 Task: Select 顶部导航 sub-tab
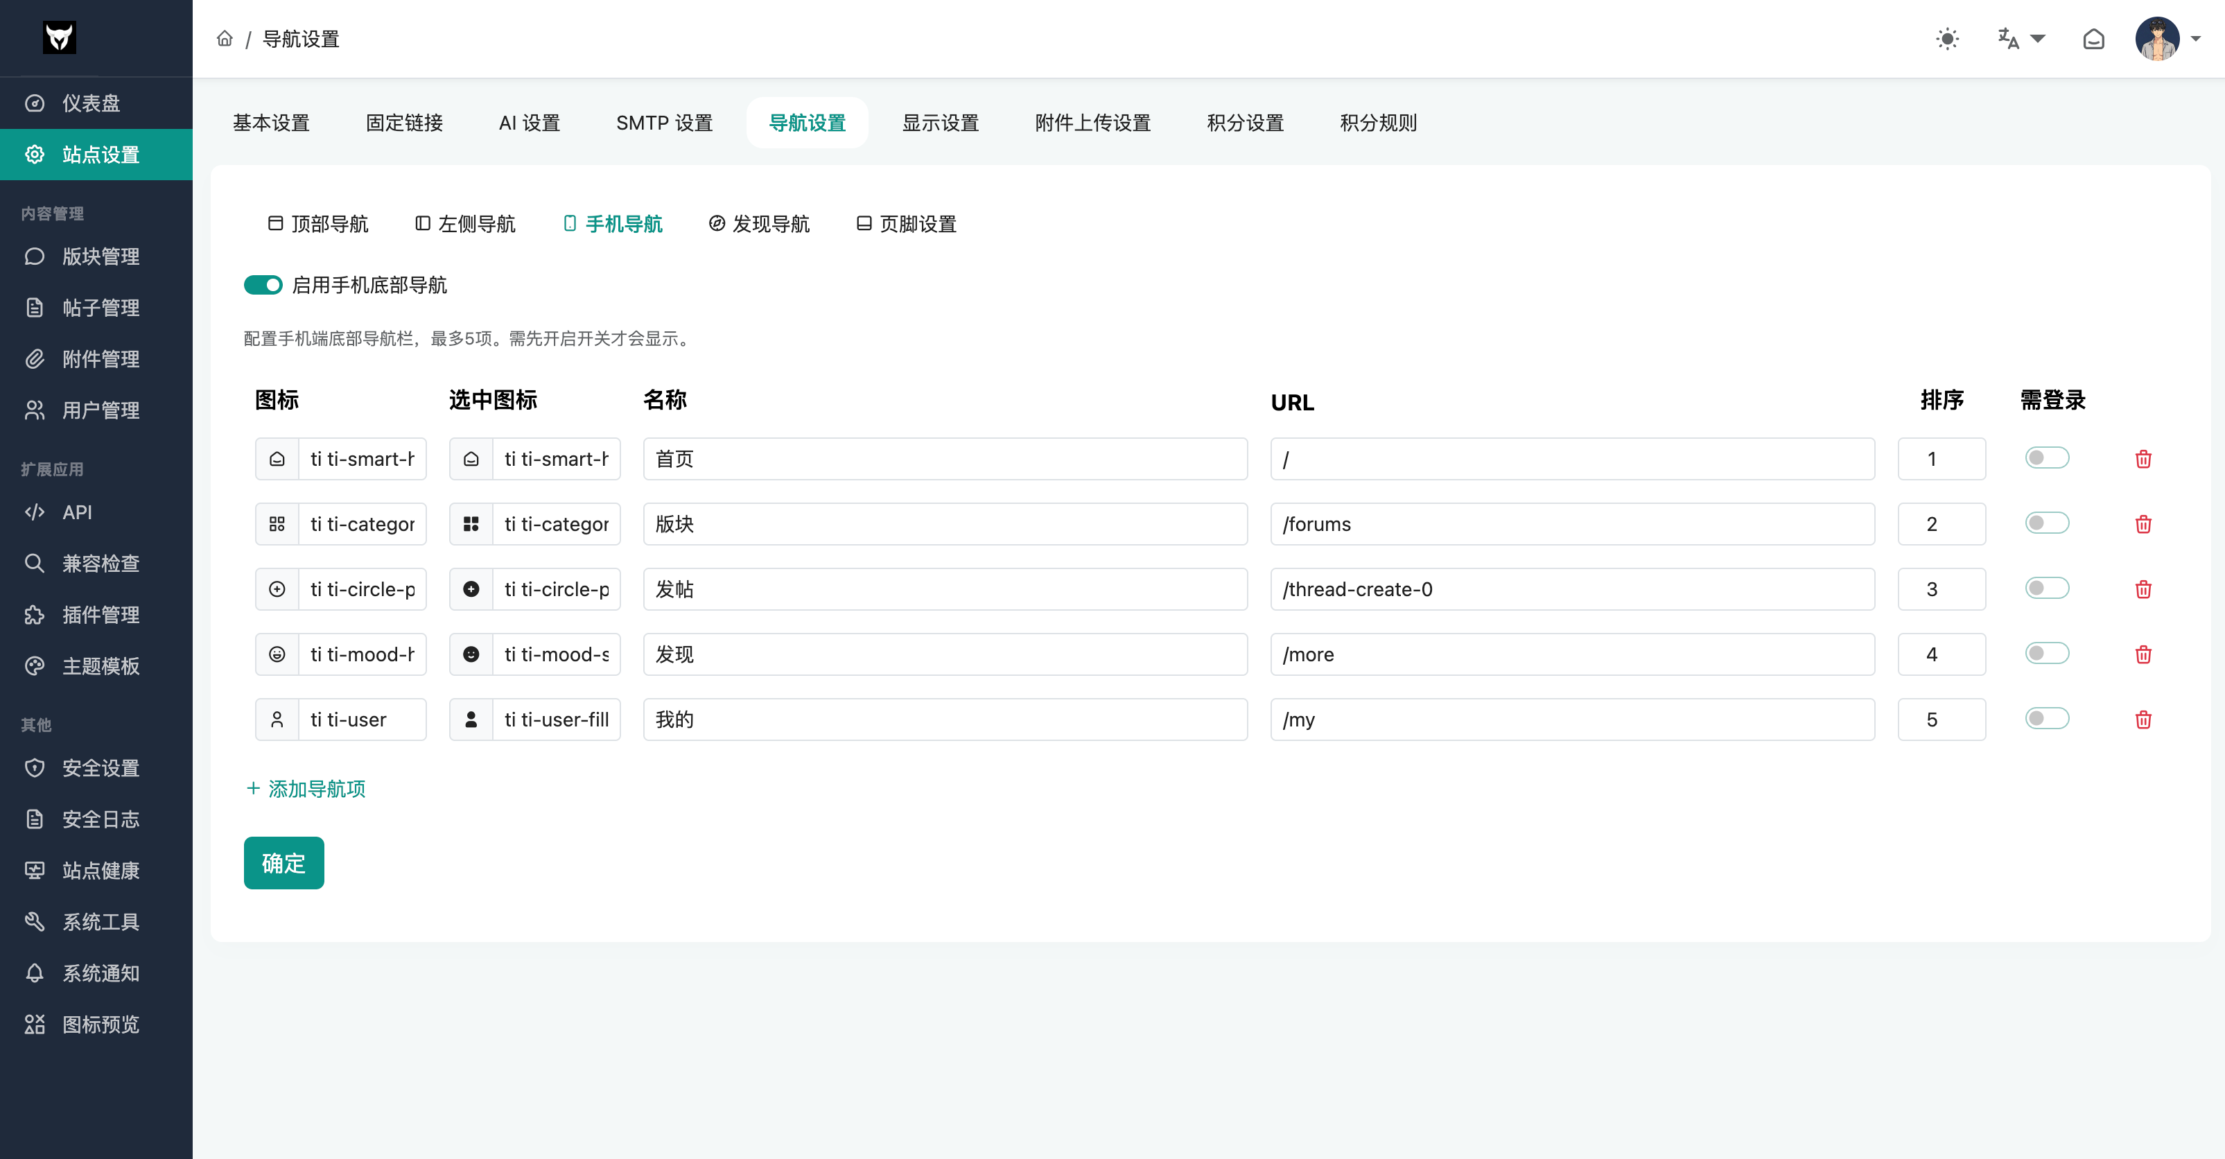point(318,225)
